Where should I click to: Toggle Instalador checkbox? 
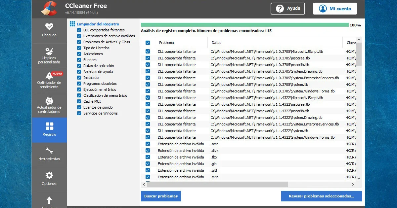coord(79,78)
